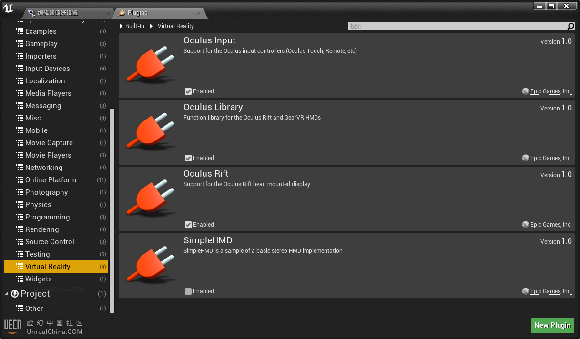Close the Plugins tab
This screenshot has width=580, height=339.
point(198,13)
